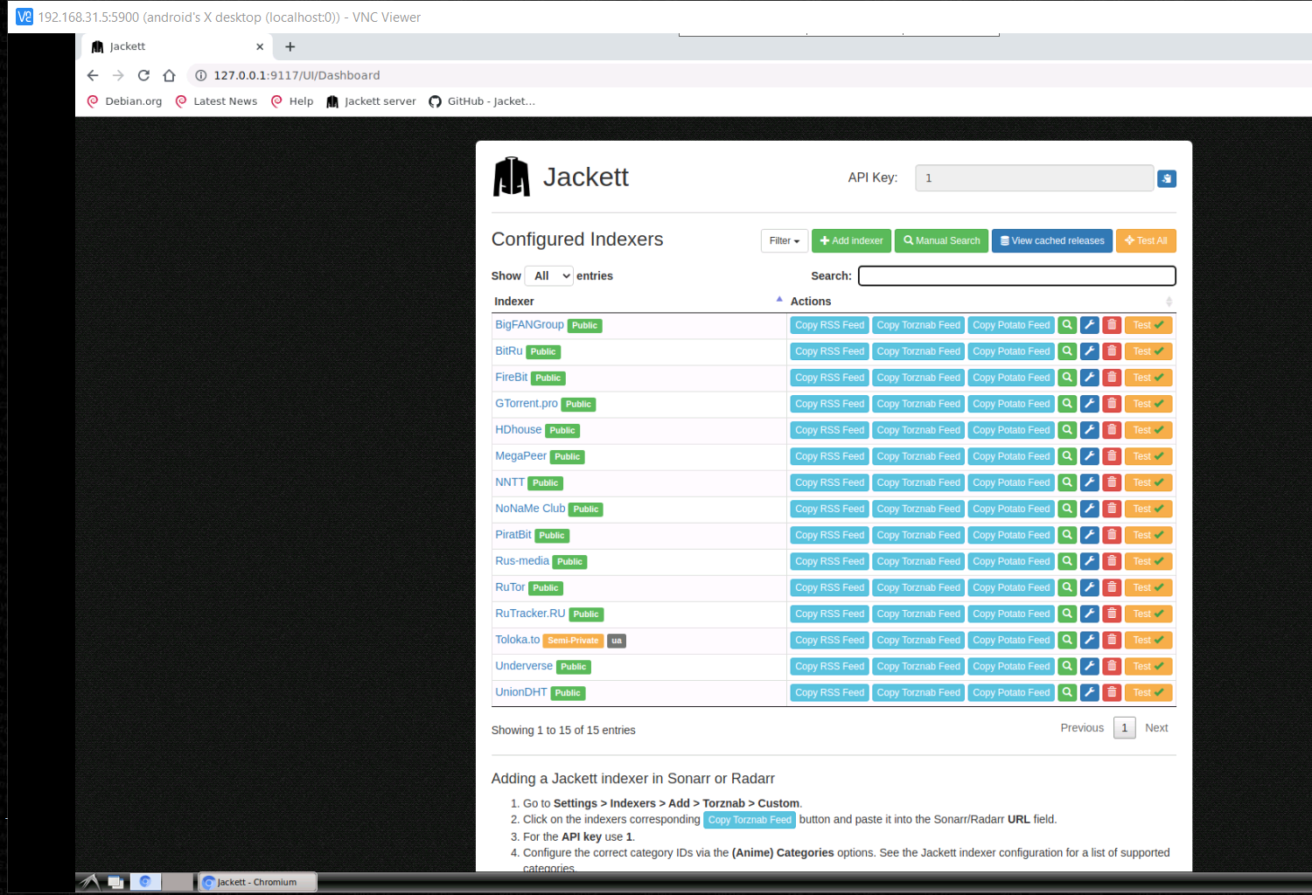This screenshot has height=895, width=1312.
Task: Copy RSS Feed for FireBit
Action: coord(830,378)
